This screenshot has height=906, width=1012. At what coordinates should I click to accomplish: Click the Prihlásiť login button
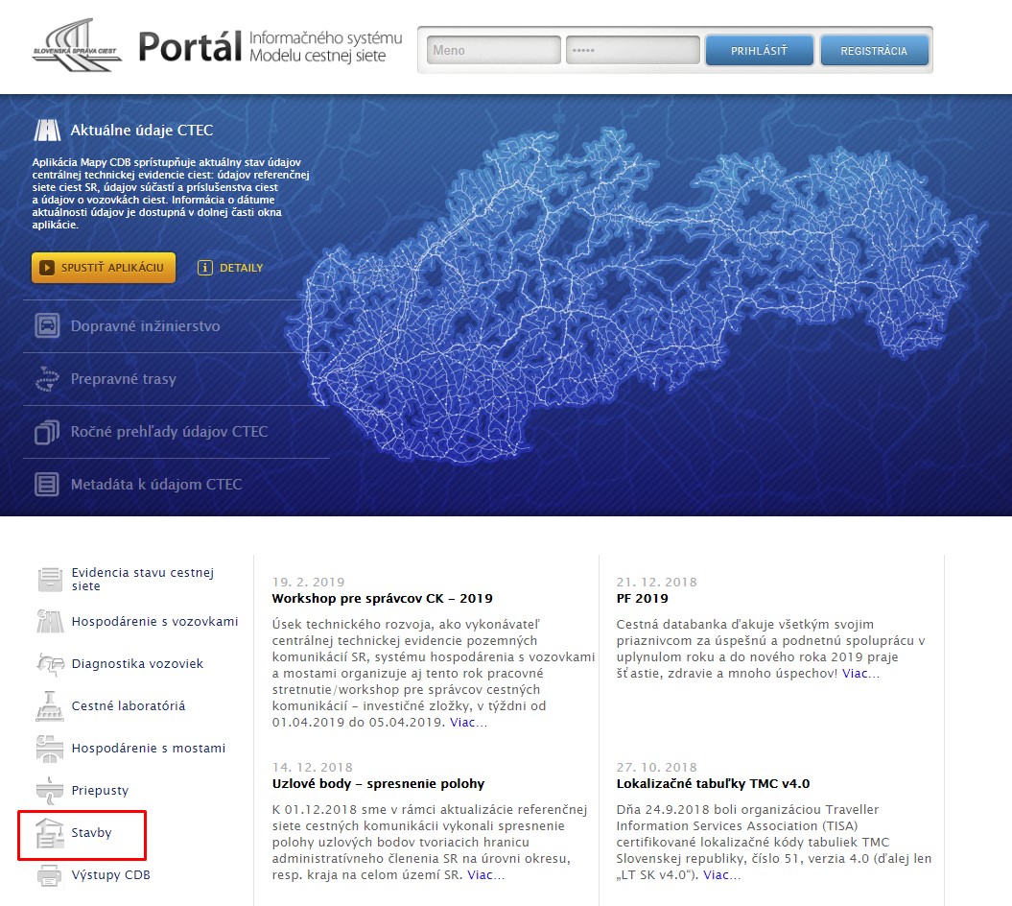(x=759, y=51)
